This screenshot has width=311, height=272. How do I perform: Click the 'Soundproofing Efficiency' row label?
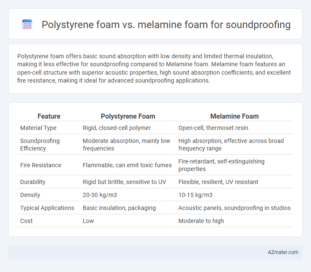coord(40,145)
